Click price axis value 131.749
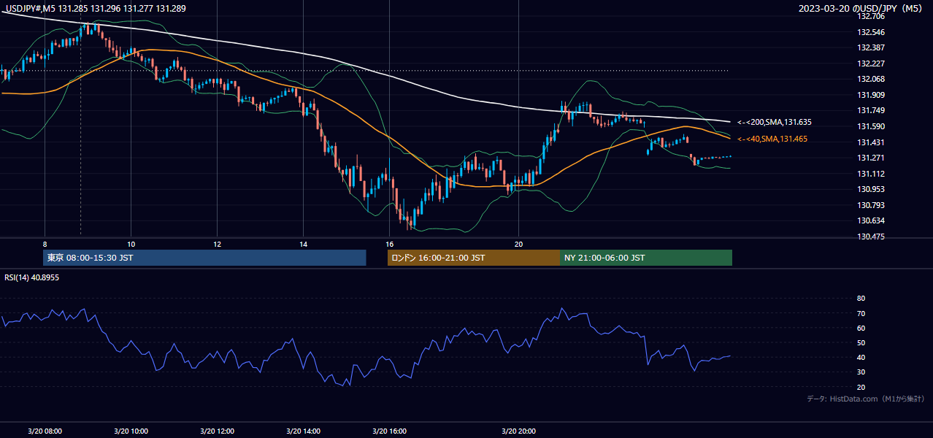The height and width of the screenshot is (438, 933). tap(870, 110)
